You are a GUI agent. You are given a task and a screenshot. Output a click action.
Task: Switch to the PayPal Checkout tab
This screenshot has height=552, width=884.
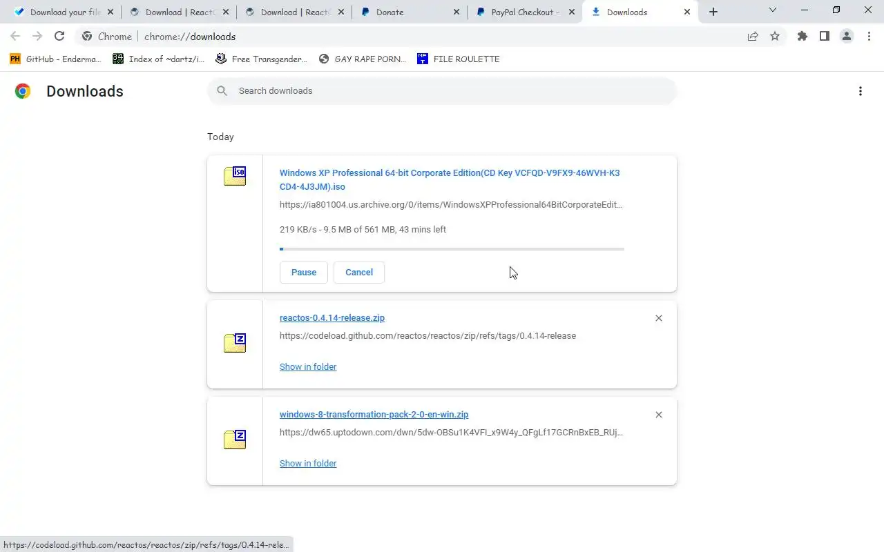[x=524, y=12]
